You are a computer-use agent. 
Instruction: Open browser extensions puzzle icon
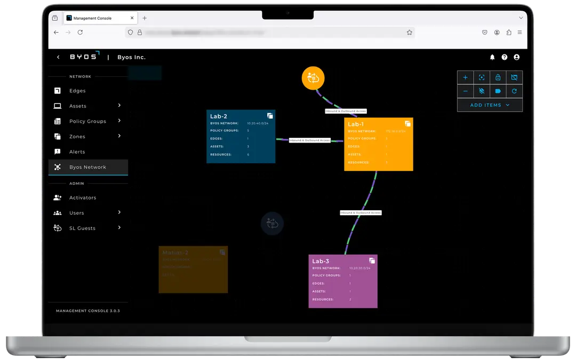[509, 33]
